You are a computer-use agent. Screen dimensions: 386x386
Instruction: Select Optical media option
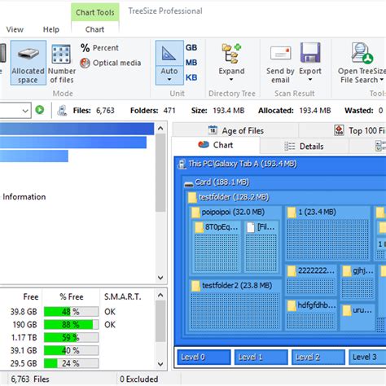click(x=111, y=63)
